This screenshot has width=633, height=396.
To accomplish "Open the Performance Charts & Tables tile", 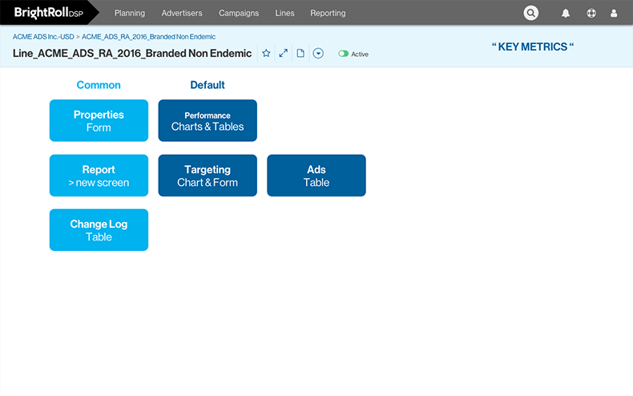I will pyautogui.click(x=208, y=120).
